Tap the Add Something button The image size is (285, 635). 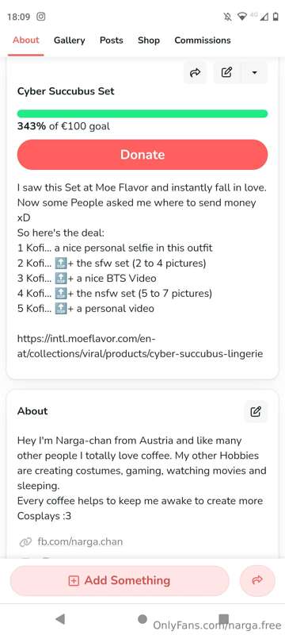click(120, 580)
